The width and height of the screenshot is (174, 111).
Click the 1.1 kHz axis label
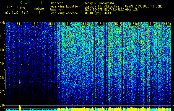point(2,36)
